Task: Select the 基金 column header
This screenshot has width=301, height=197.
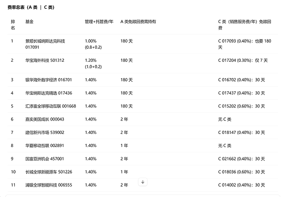Action: tap(29, 22)
